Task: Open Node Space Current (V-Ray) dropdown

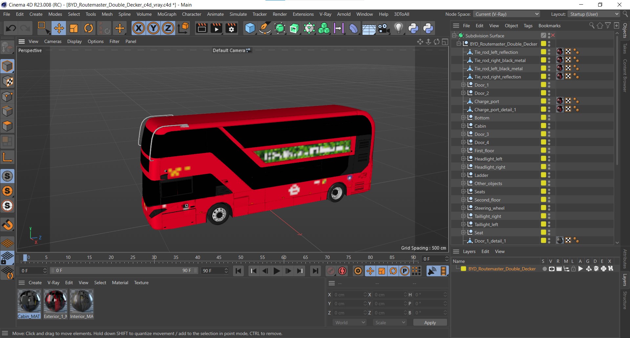Action: click(507, 14)
